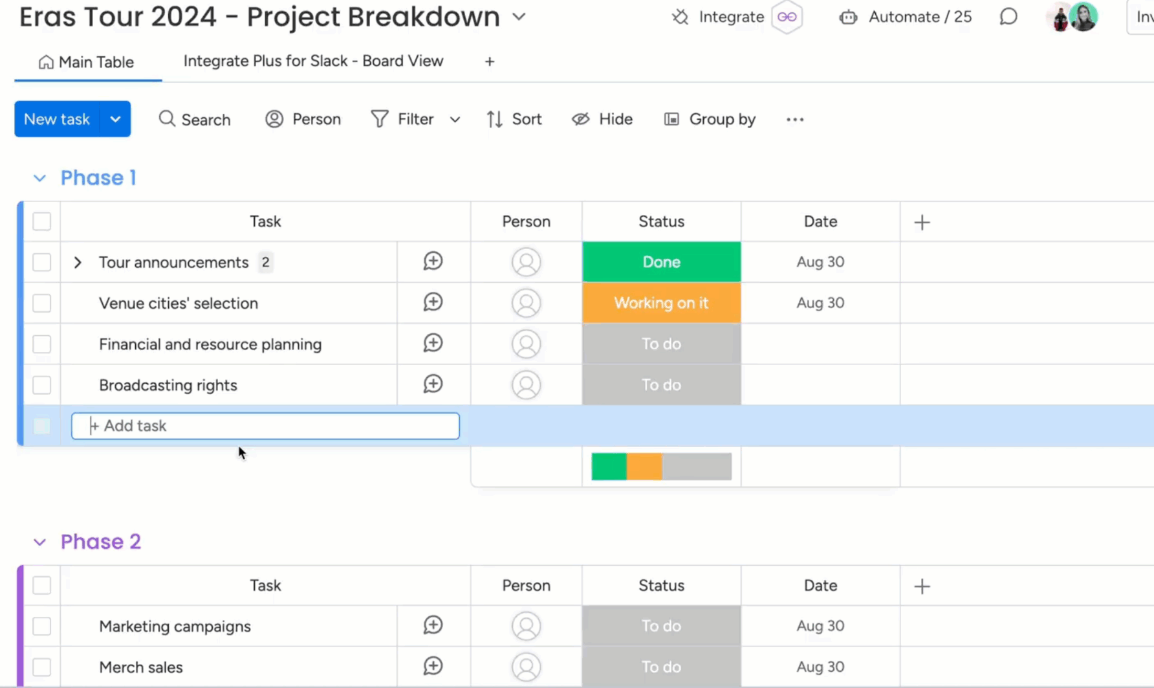
Task: Open update conversation for Broadcasting rights
Action: click(x=433, y=384)
